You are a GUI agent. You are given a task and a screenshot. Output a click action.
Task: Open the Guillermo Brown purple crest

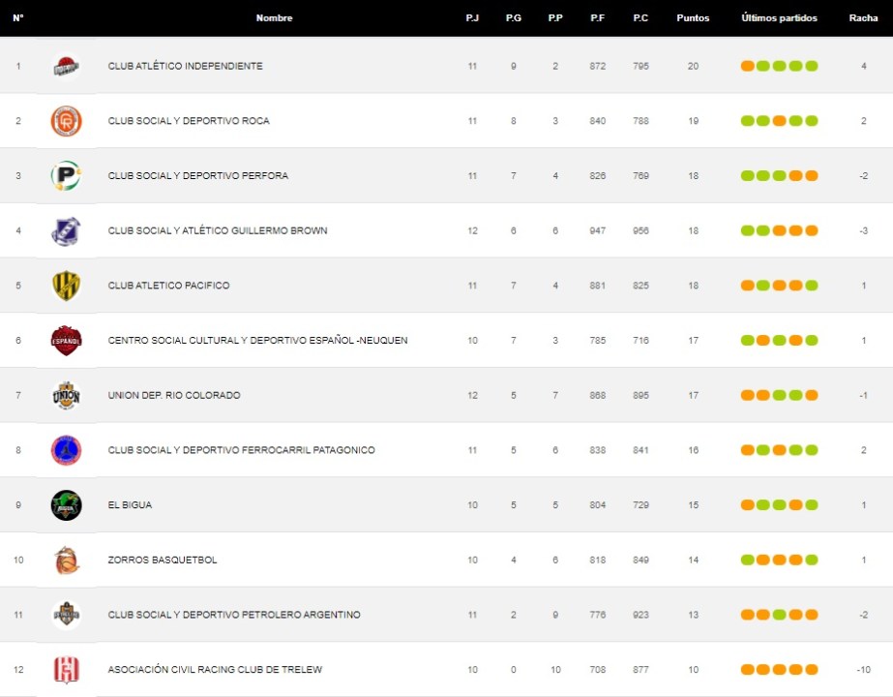(66, 231)
